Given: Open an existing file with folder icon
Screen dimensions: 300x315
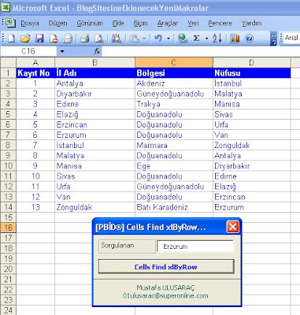Looking at the screenshot, I should (x=25, y=39).
